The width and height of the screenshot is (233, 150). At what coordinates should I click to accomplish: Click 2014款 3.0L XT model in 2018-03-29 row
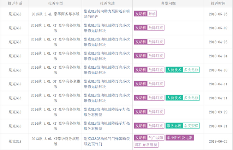55,112
